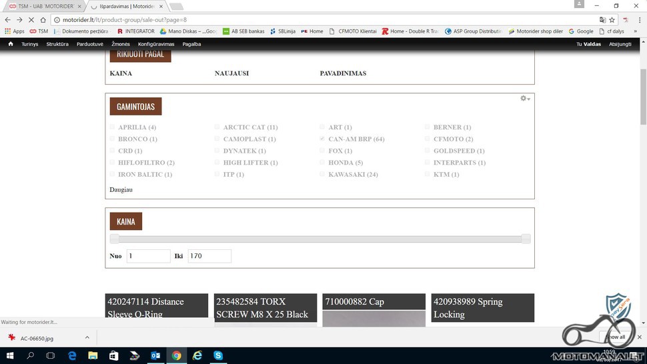Image resolution: width=647 pixels, height=364 pixels.
Task: Open the AB SEB bankas bookmark
Action: pos(243,31)
